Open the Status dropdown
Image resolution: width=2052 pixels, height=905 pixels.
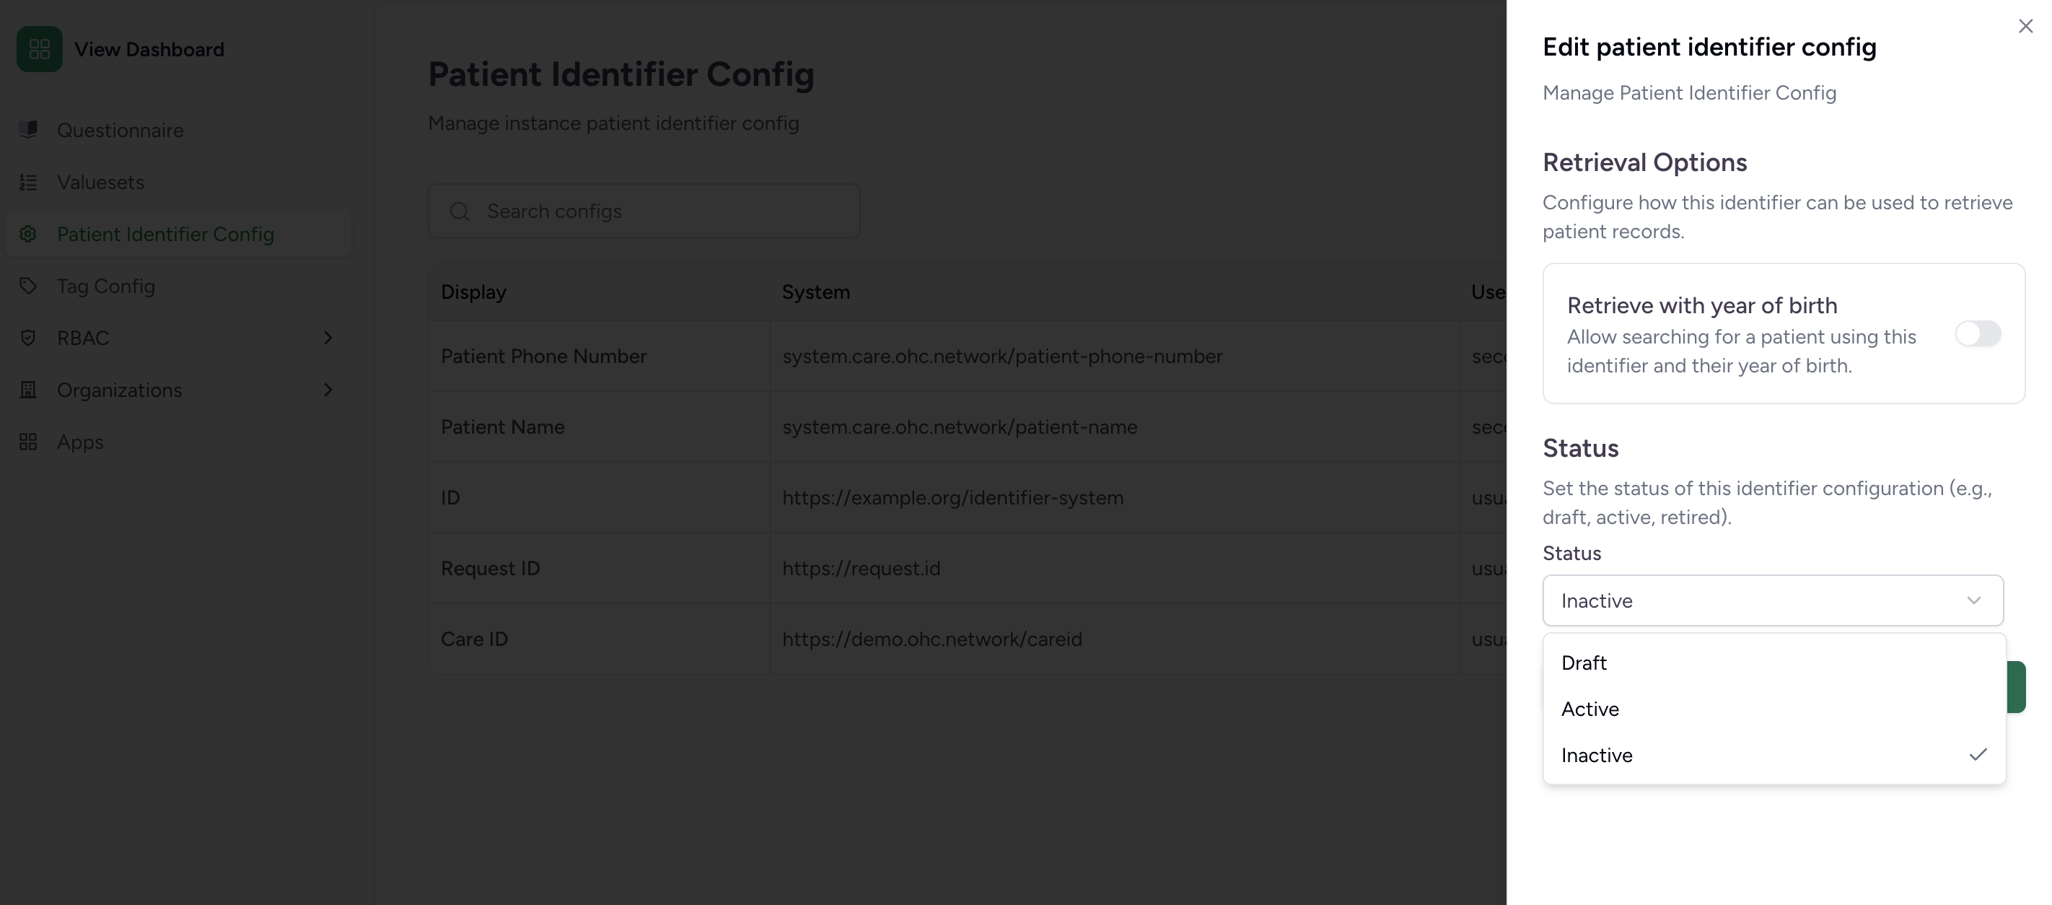1771,600
